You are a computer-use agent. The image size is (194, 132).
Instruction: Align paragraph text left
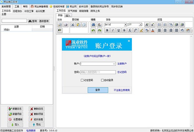pos(159,30)
